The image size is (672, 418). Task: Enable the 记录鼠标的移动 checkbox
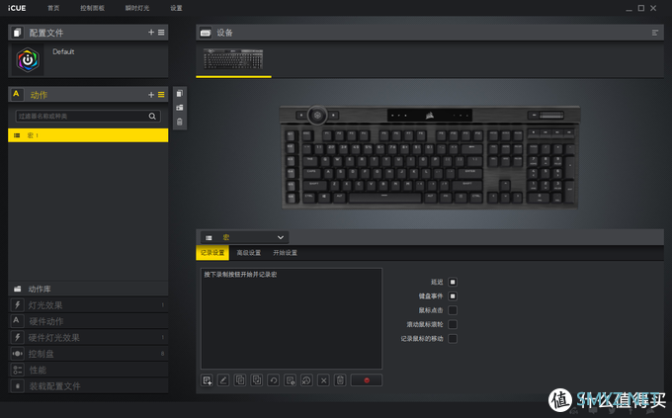pyautogui.click(x=453, y=339)
